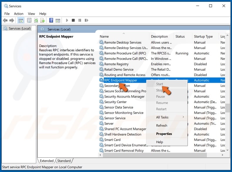Click the horizontal scrollbar thumb

(154, 155)
